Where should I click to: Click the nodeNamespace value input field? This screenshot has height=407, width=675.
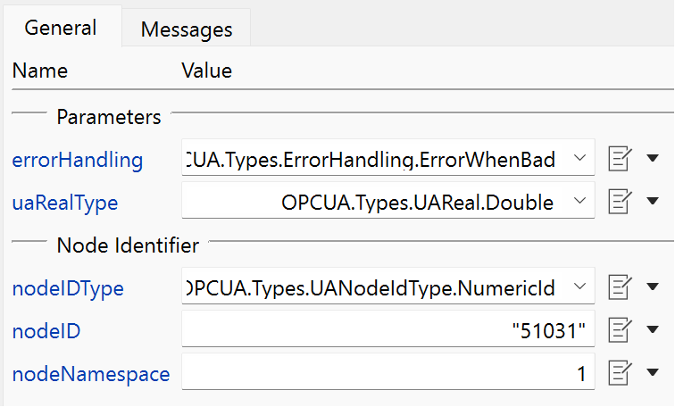pyautogui.click(x=388, y=371)
